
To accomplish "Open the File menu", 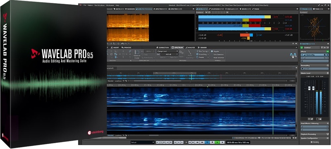I will click(x=85, y=5).
